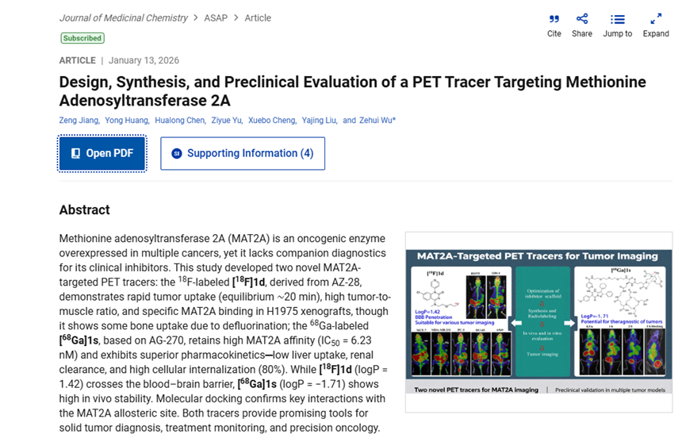Click the Share icon

tap(582, 19)
